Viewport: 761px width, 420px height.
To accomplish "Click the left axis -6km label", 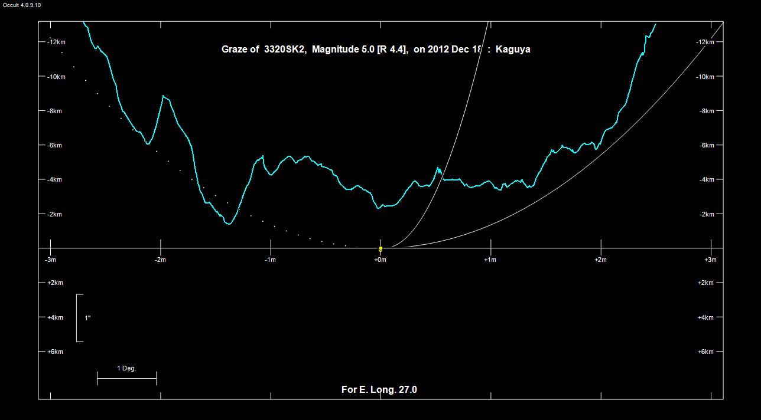I will [54, 146].
